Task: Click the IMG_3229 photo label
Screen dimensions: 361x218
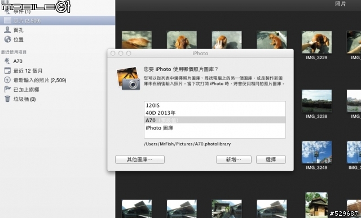Action: [x=316, y=57]
